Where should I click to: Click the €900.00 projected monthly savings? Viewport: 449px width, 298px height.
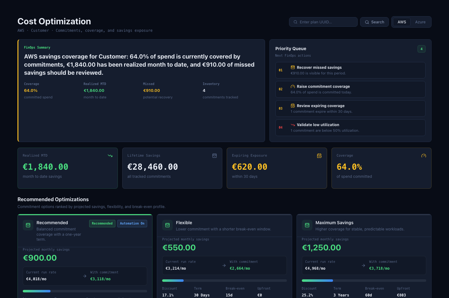click(x=40, y=258)
